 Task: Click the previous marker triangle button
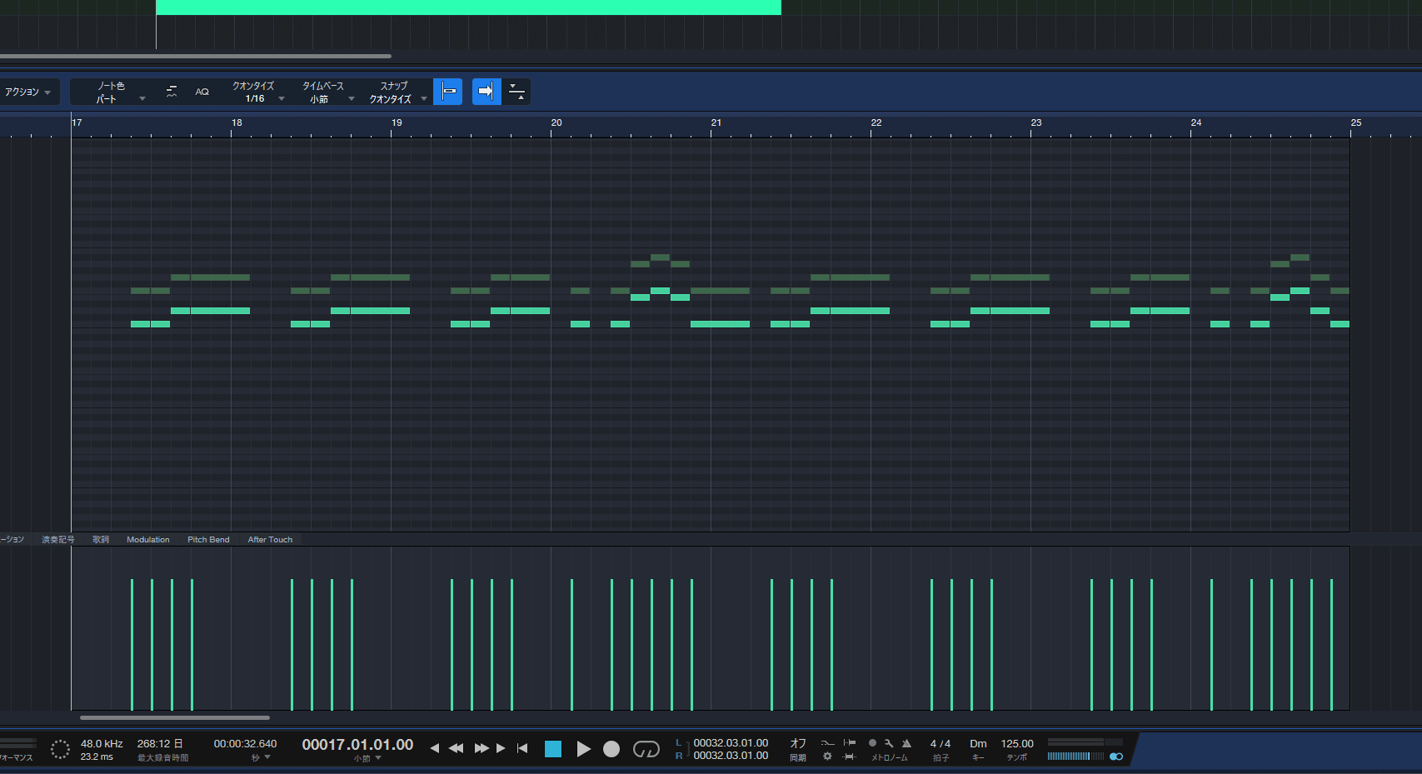click(x=434, y=748)
